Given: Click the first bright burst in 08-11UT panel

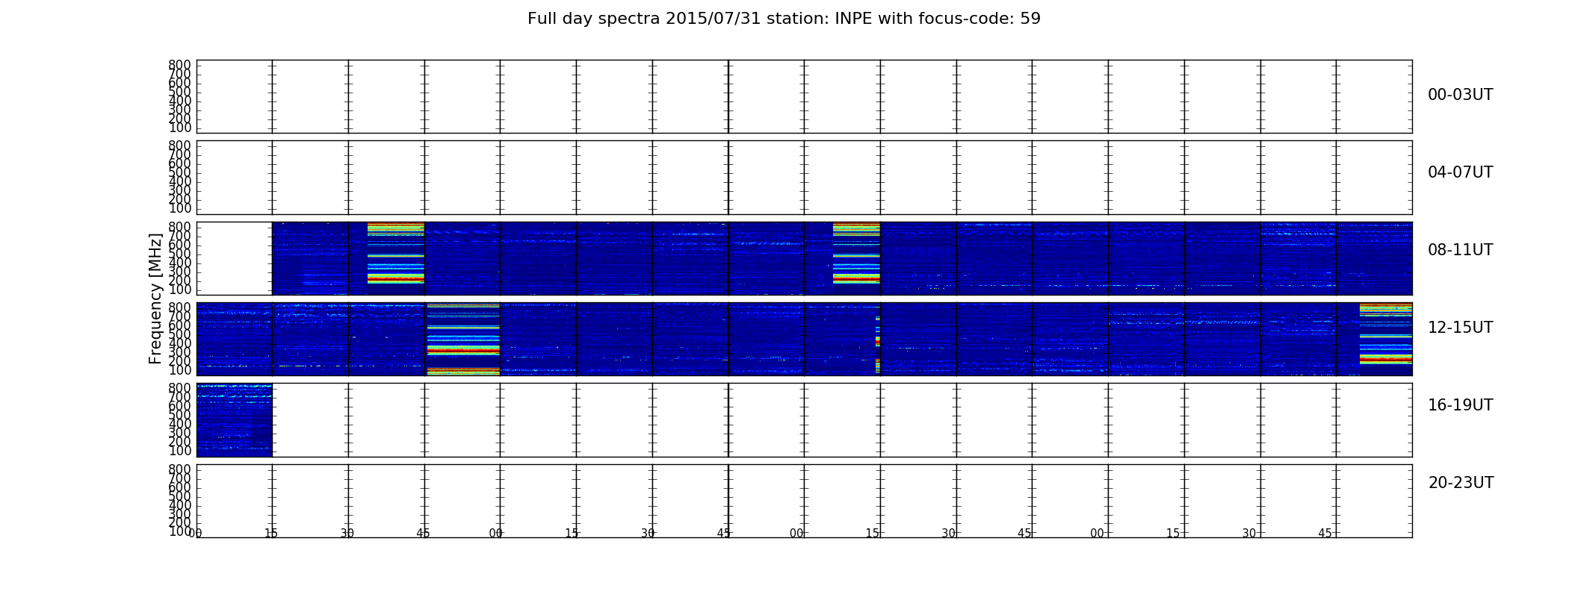Looking at the screenshot, I should [396, 253].
